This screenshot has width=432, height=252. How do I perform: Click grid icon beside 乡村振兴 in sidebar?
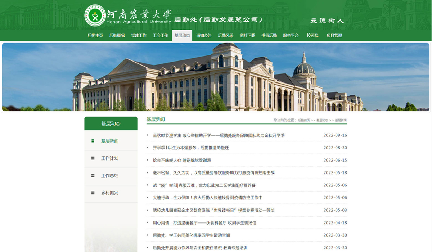93,193
